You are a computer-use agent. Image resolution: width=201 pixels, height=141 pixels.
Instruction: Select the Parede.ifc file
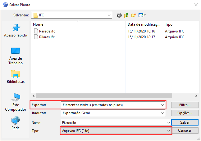pos(47,31)
